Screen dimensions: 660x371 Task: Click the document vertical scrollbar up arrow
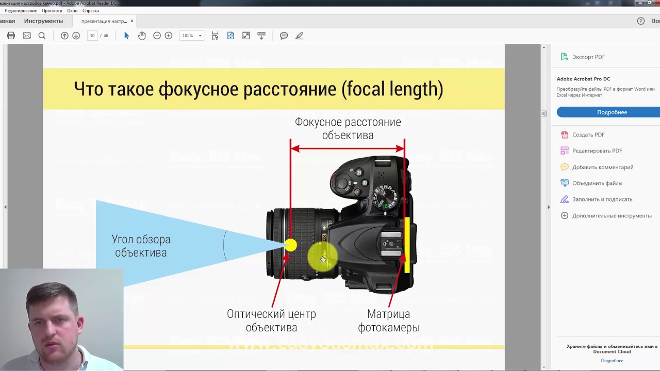pyautogui.click(x=543, y=47)
